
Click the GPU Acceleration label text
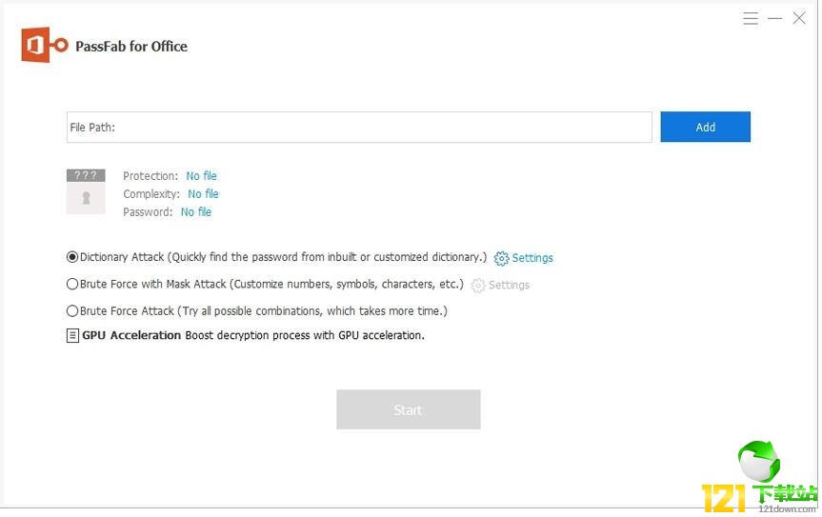coord(131,335)
